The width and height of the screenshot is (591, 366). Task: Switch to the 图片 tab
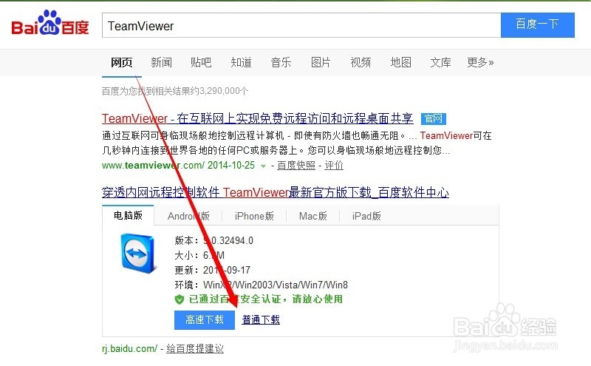coord(321,62)
